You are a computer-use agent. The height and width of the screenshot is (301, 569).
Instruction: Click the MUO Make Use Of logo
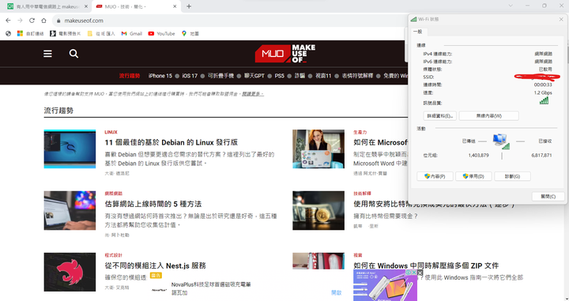[x=285, y=54]
